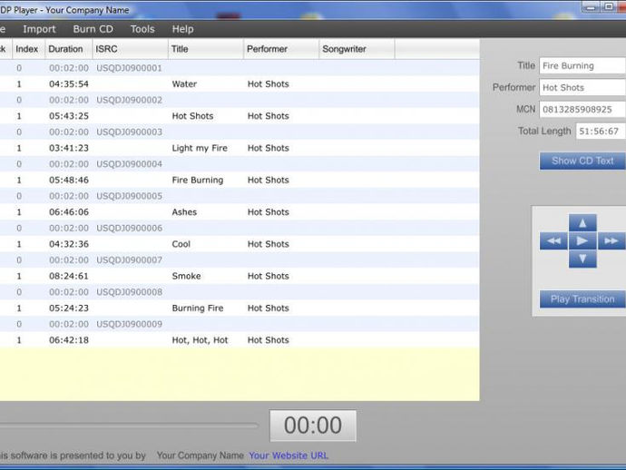This screenshot has height=470, width=626.
Task: Click Your Company Name footer text
Action: click(x=200, y=455)
